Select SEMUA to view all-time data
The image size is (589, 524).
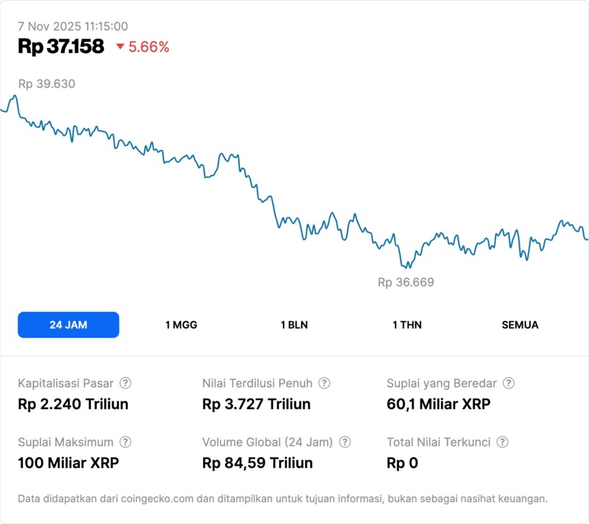point(520,324)
